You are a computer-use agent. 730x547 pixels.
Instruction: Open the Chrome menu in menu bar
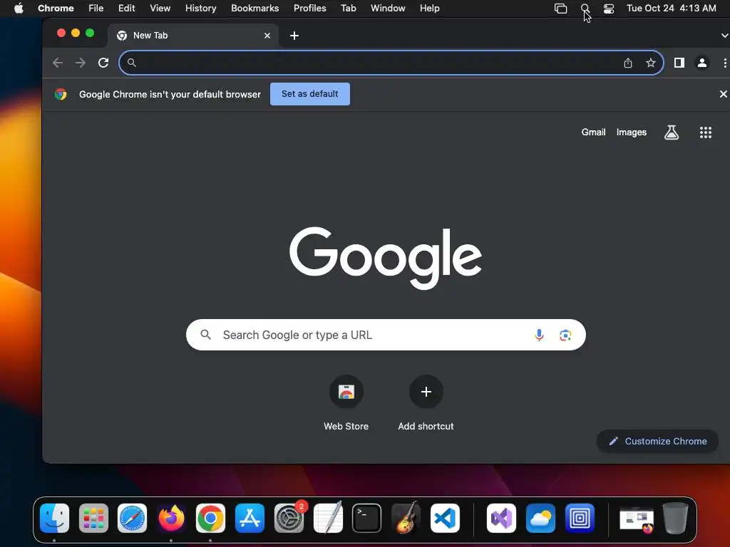56,9
